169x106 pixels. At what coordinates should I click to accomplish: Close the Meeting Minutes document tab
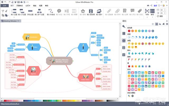coord(18,21)
